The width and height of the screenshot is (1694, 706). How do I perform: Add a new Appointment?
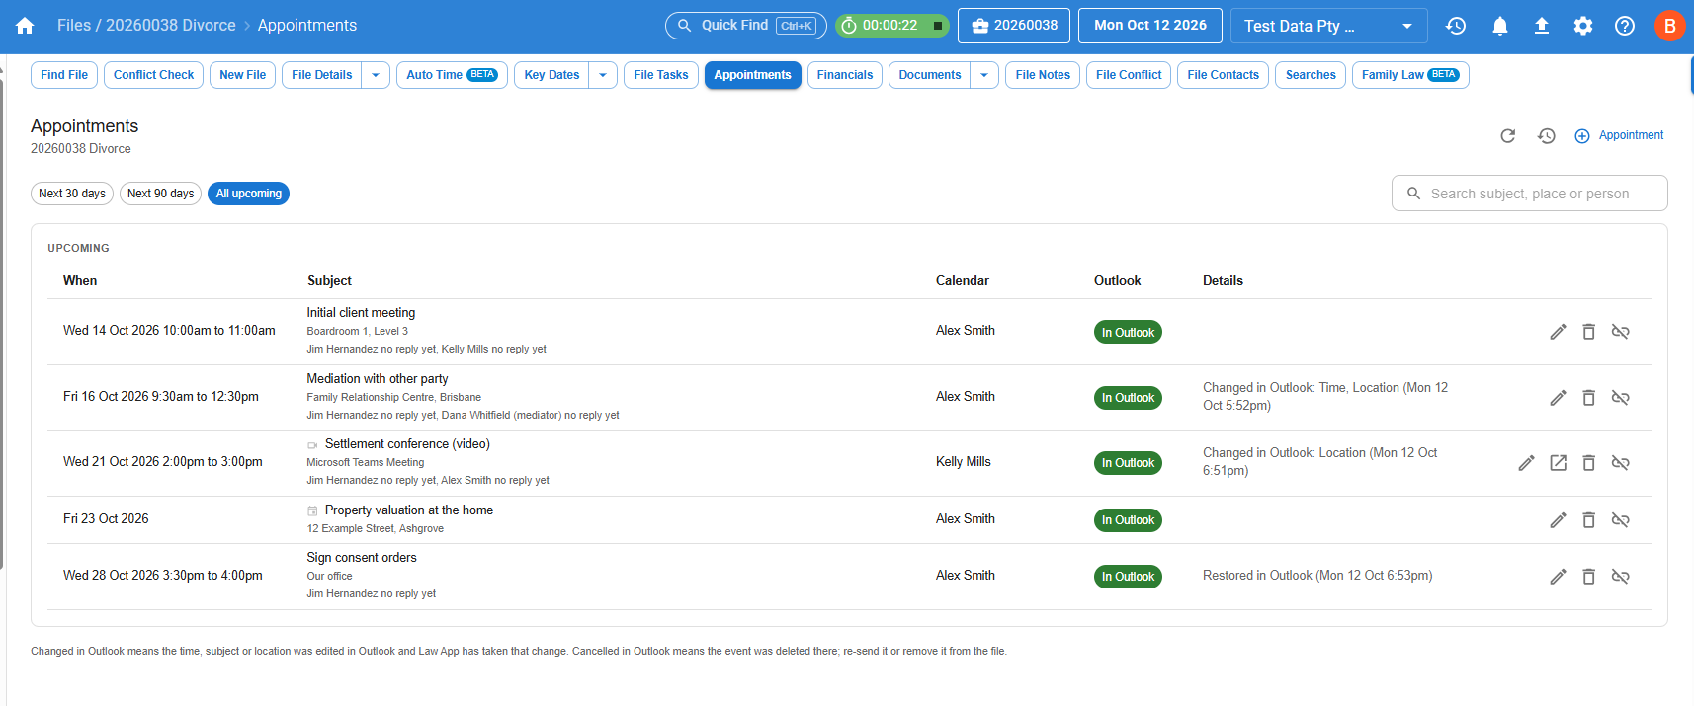(x=1619, y=136)
